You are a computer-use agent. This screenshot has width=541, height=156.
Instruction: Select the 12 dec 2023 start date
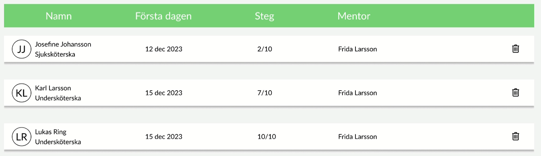point(164,49)
